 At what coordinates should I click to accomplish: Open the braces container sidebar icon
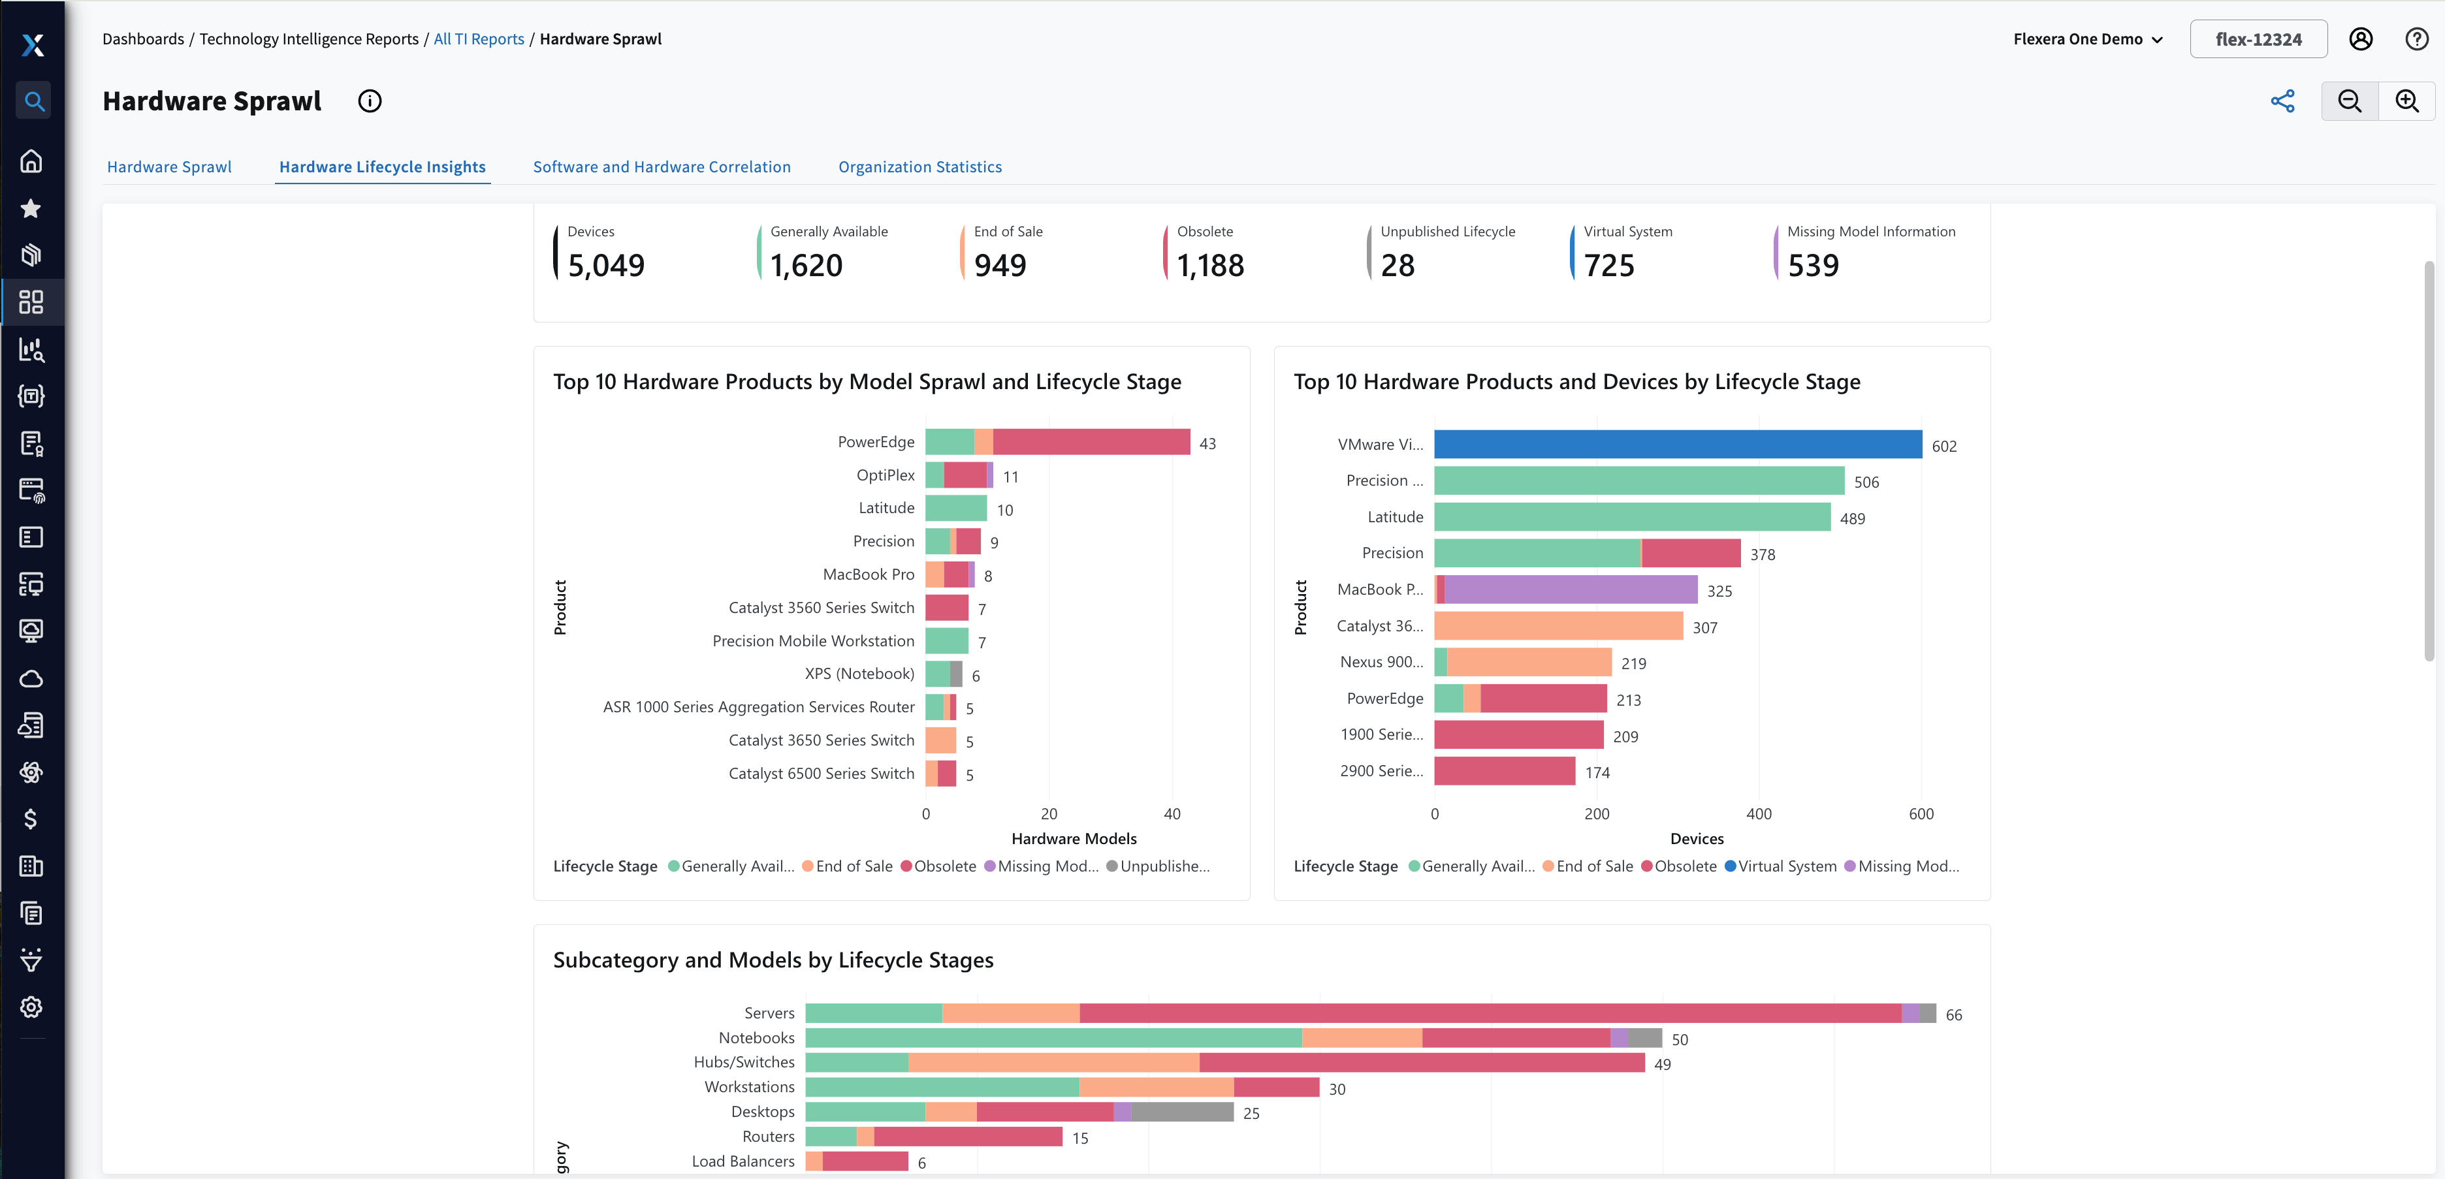click(x=31, y=396)
